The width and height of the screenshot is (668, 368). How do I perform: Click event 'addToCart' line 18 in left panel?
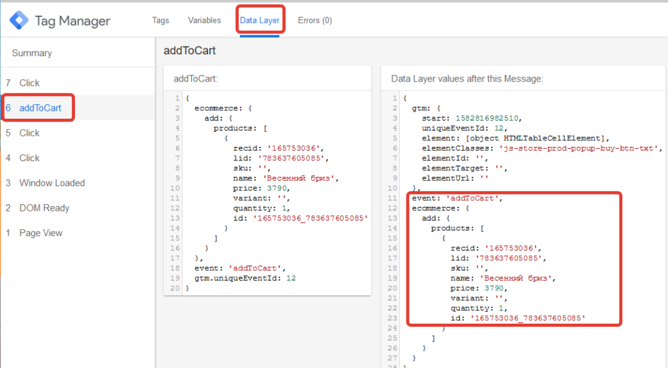240,268
